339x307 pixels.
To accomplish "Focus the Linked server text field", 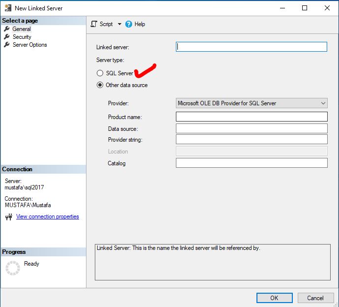I will tap(252, 47).
